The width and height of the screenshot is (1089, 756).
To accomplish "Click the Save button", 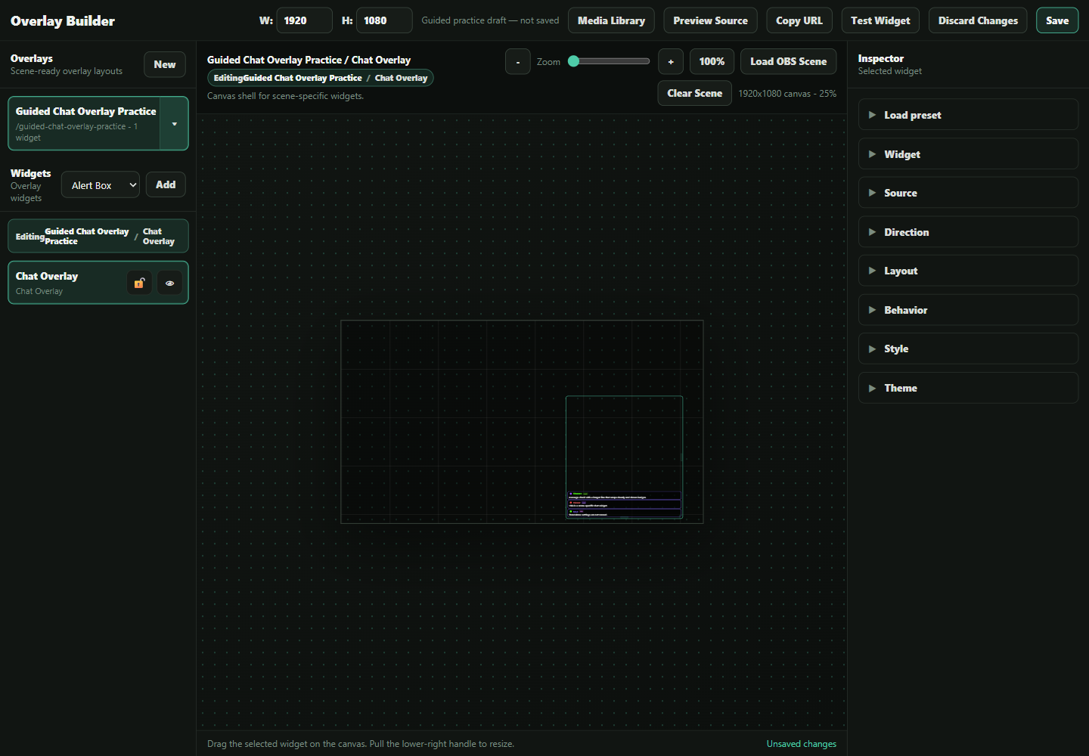I will 1057,20.
